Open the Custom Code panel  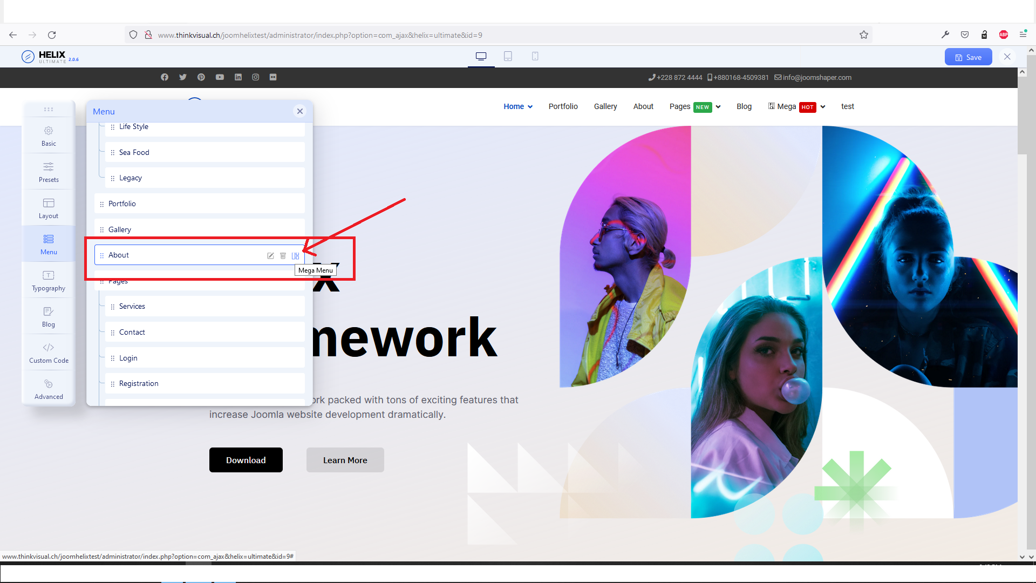pyautogui.click(x=49, y=352)
